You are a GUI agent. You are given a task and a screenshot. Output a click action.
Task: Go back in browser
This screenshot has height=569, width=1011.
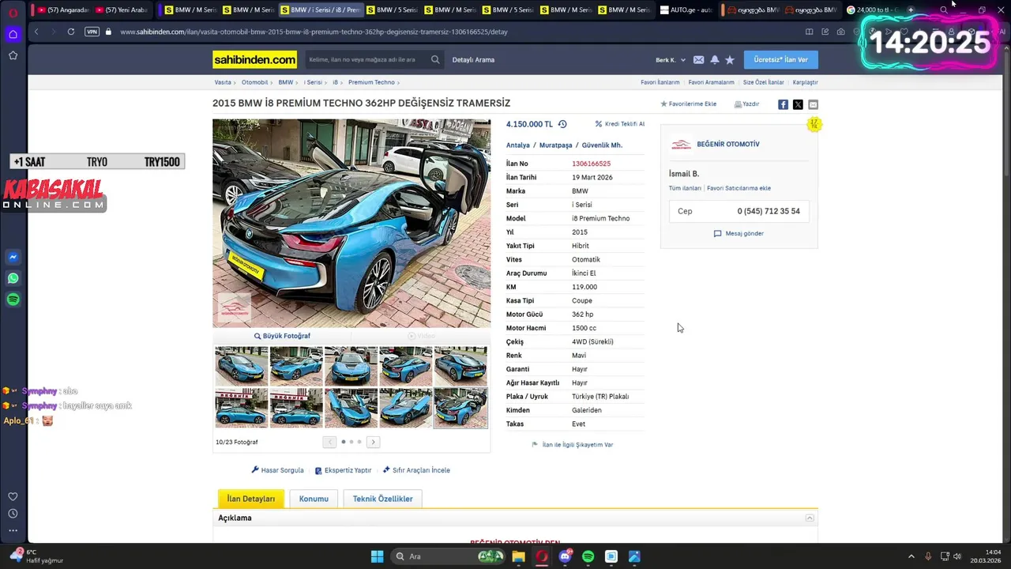pos(36,32)
